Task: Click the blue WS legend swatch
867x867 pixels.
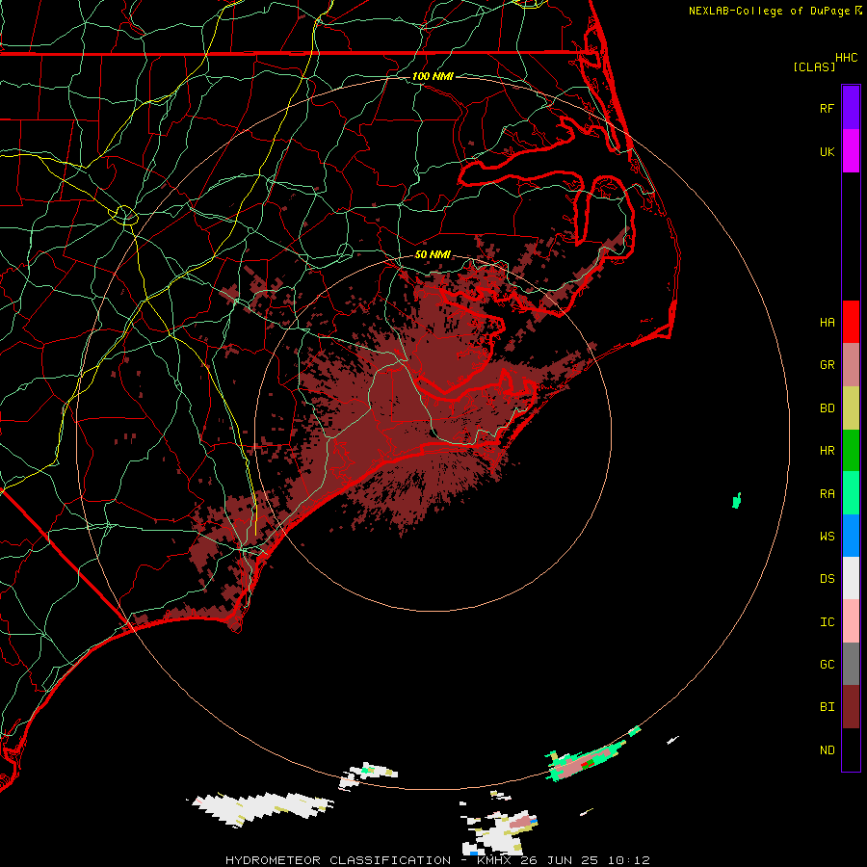Action: click(851, 536)
